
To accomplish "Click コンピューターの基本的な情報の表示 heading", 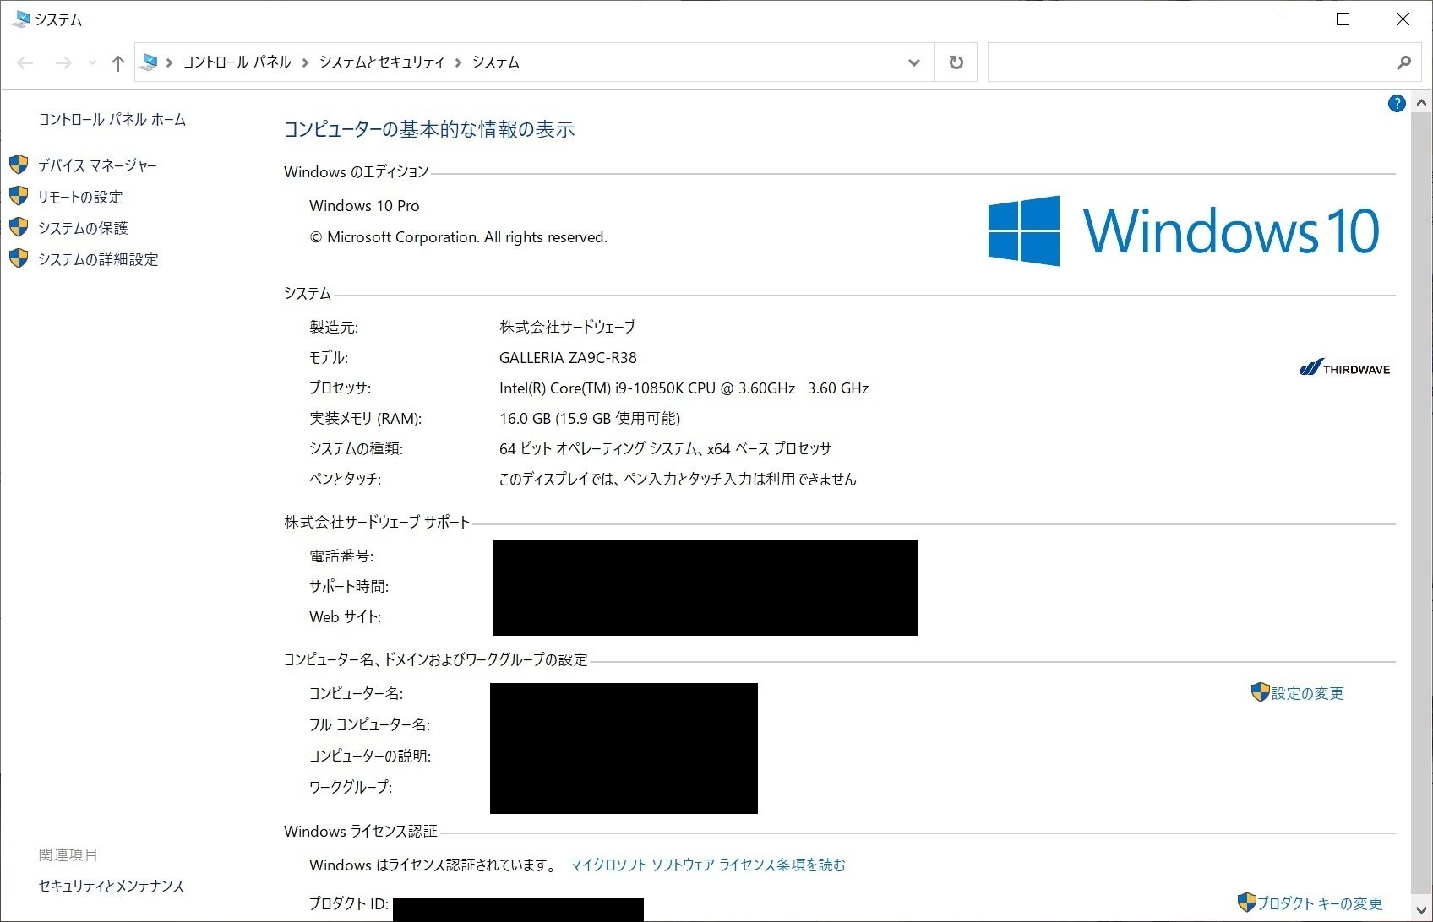I will pyautogui.click(x=429, y=129).
